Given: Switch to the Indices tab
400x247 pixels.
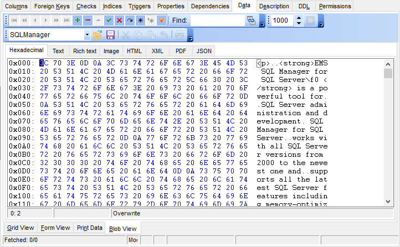Looking at the screenshot, I should coord(112,6).
